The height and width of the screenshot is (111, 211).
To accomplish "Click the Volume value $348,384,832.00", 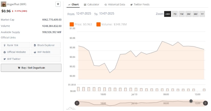I will pos(52,26).
